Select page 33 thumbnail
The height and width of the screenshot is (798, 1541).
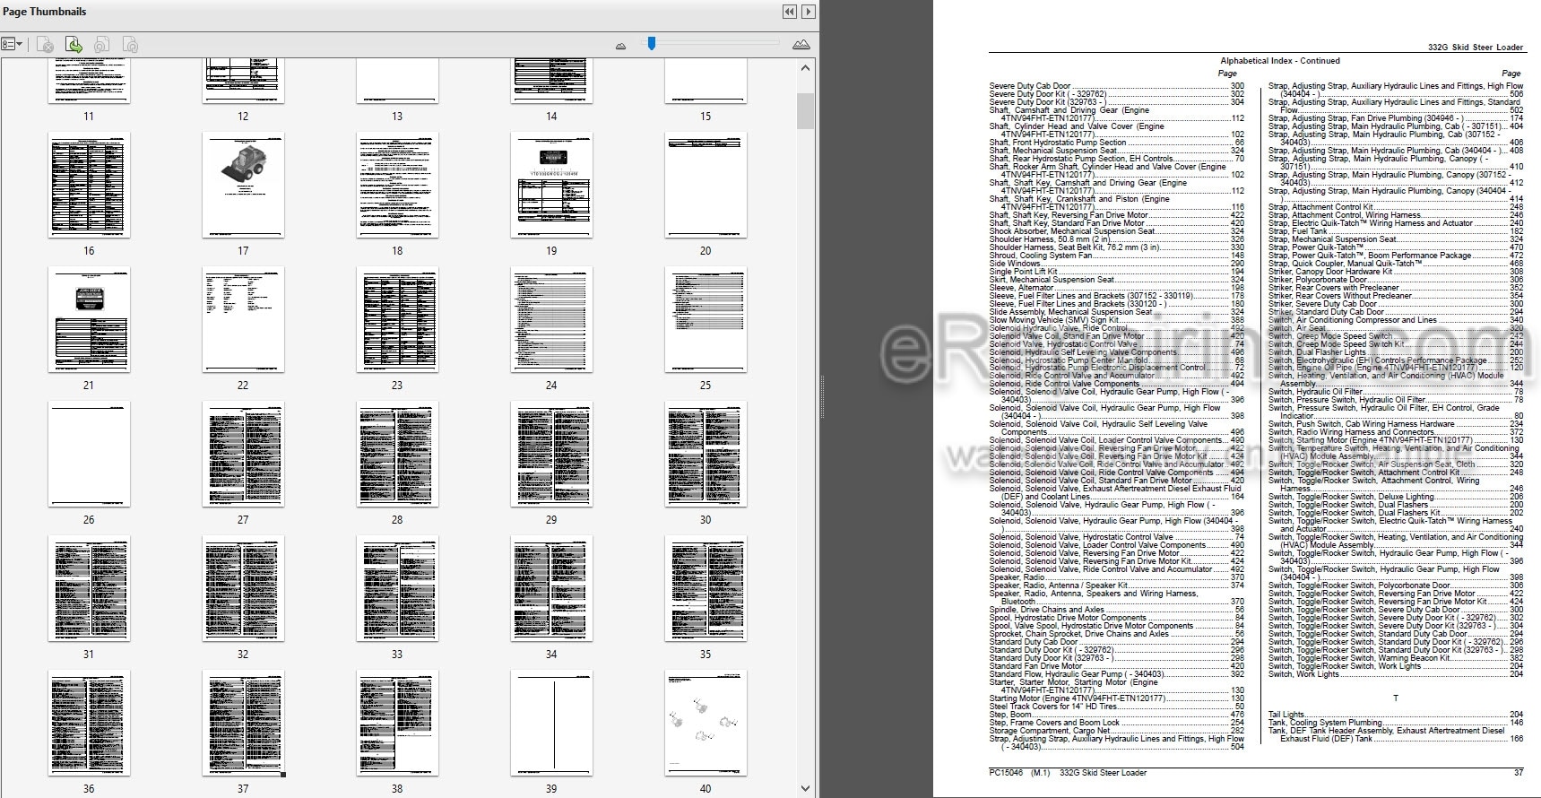[397, 589]
